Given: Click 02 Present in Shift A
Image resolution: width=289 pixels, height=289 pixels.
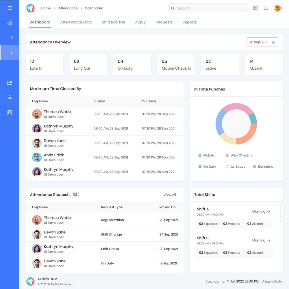Looking at the screenshot, I should (231, 224).
